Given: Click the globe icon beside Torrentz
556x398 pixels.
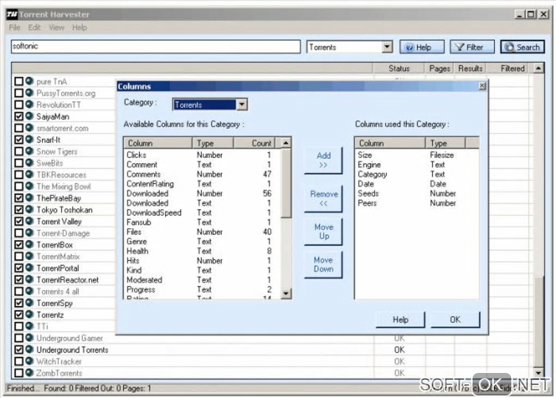Looking at the screenshot, I should [29, 315].
